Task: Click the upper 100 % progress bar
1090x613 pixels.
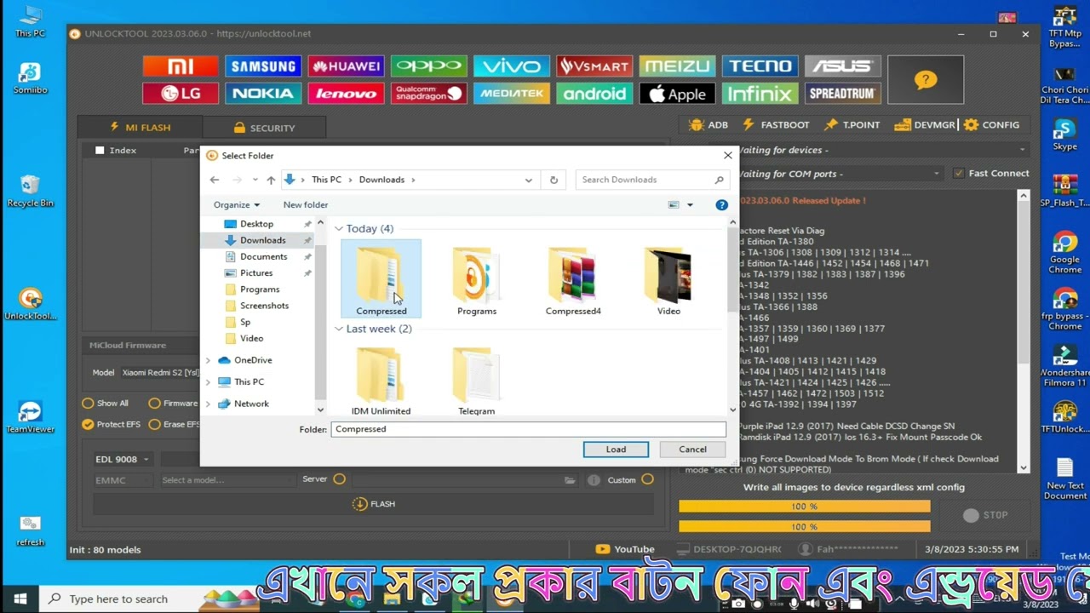Action: point(804,507)
